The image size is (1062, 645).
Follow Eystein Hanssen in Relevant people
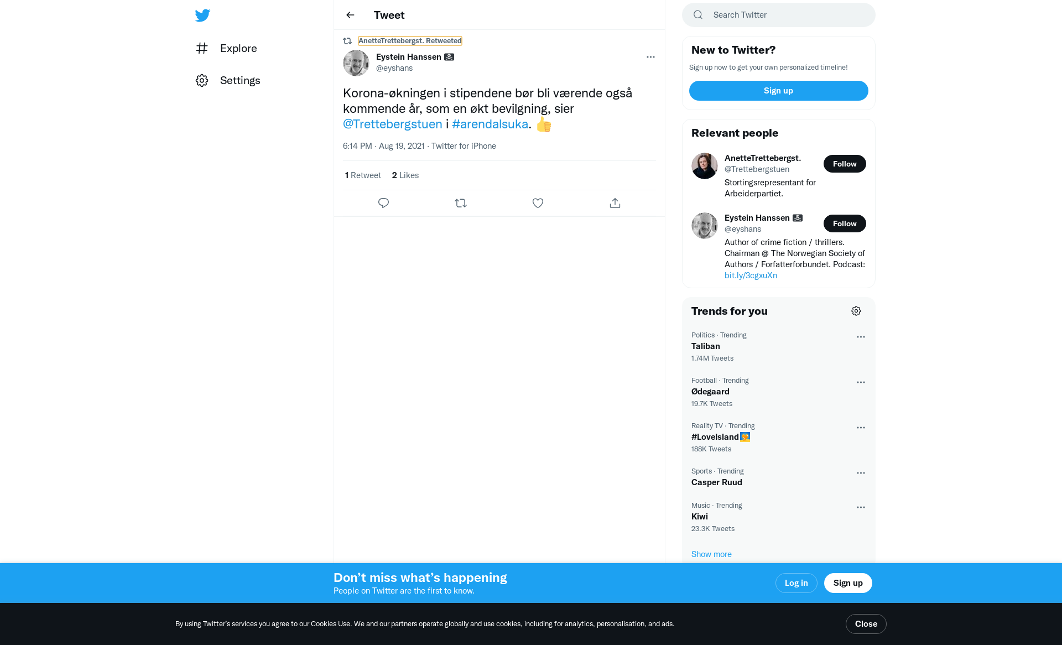845,223
